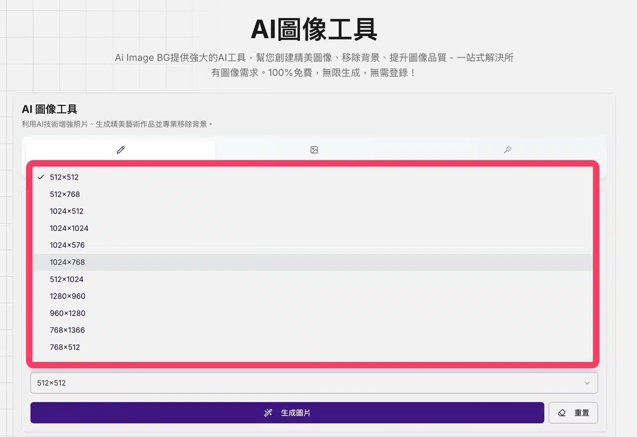Switch to the magic wand tab
Viewport: 637px width, 437px height.
point(508,150)
